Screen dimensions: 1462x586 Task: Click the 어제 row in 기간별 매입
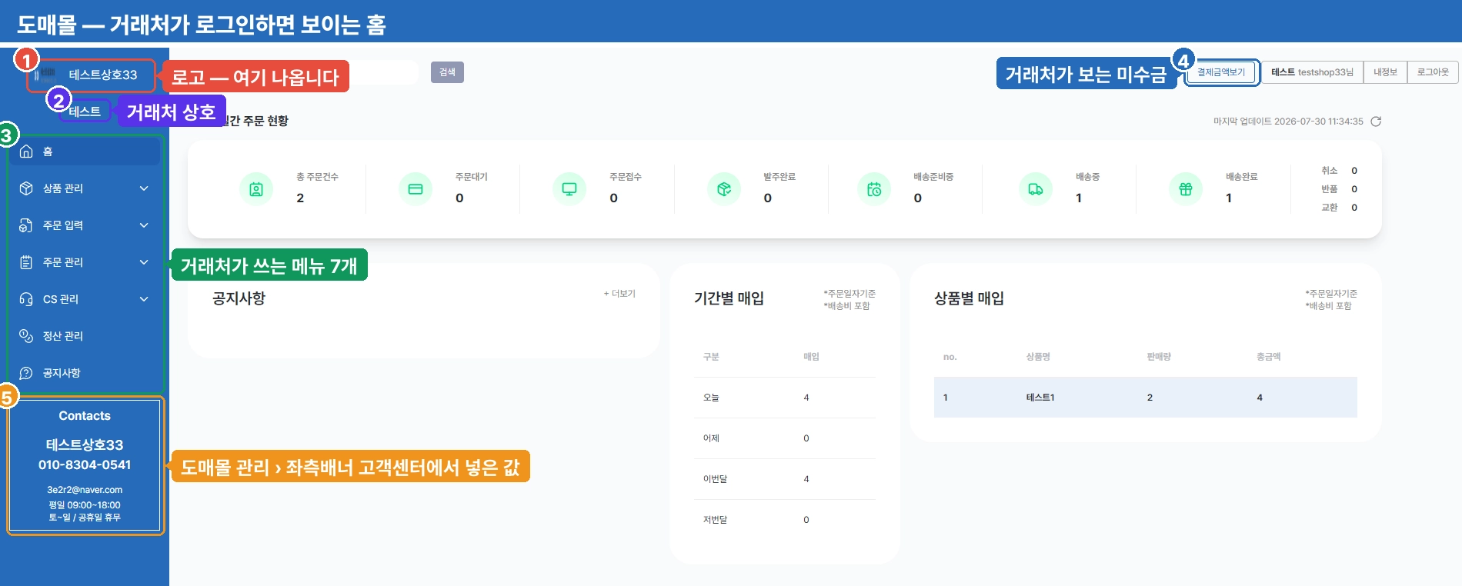click(785, 438)
